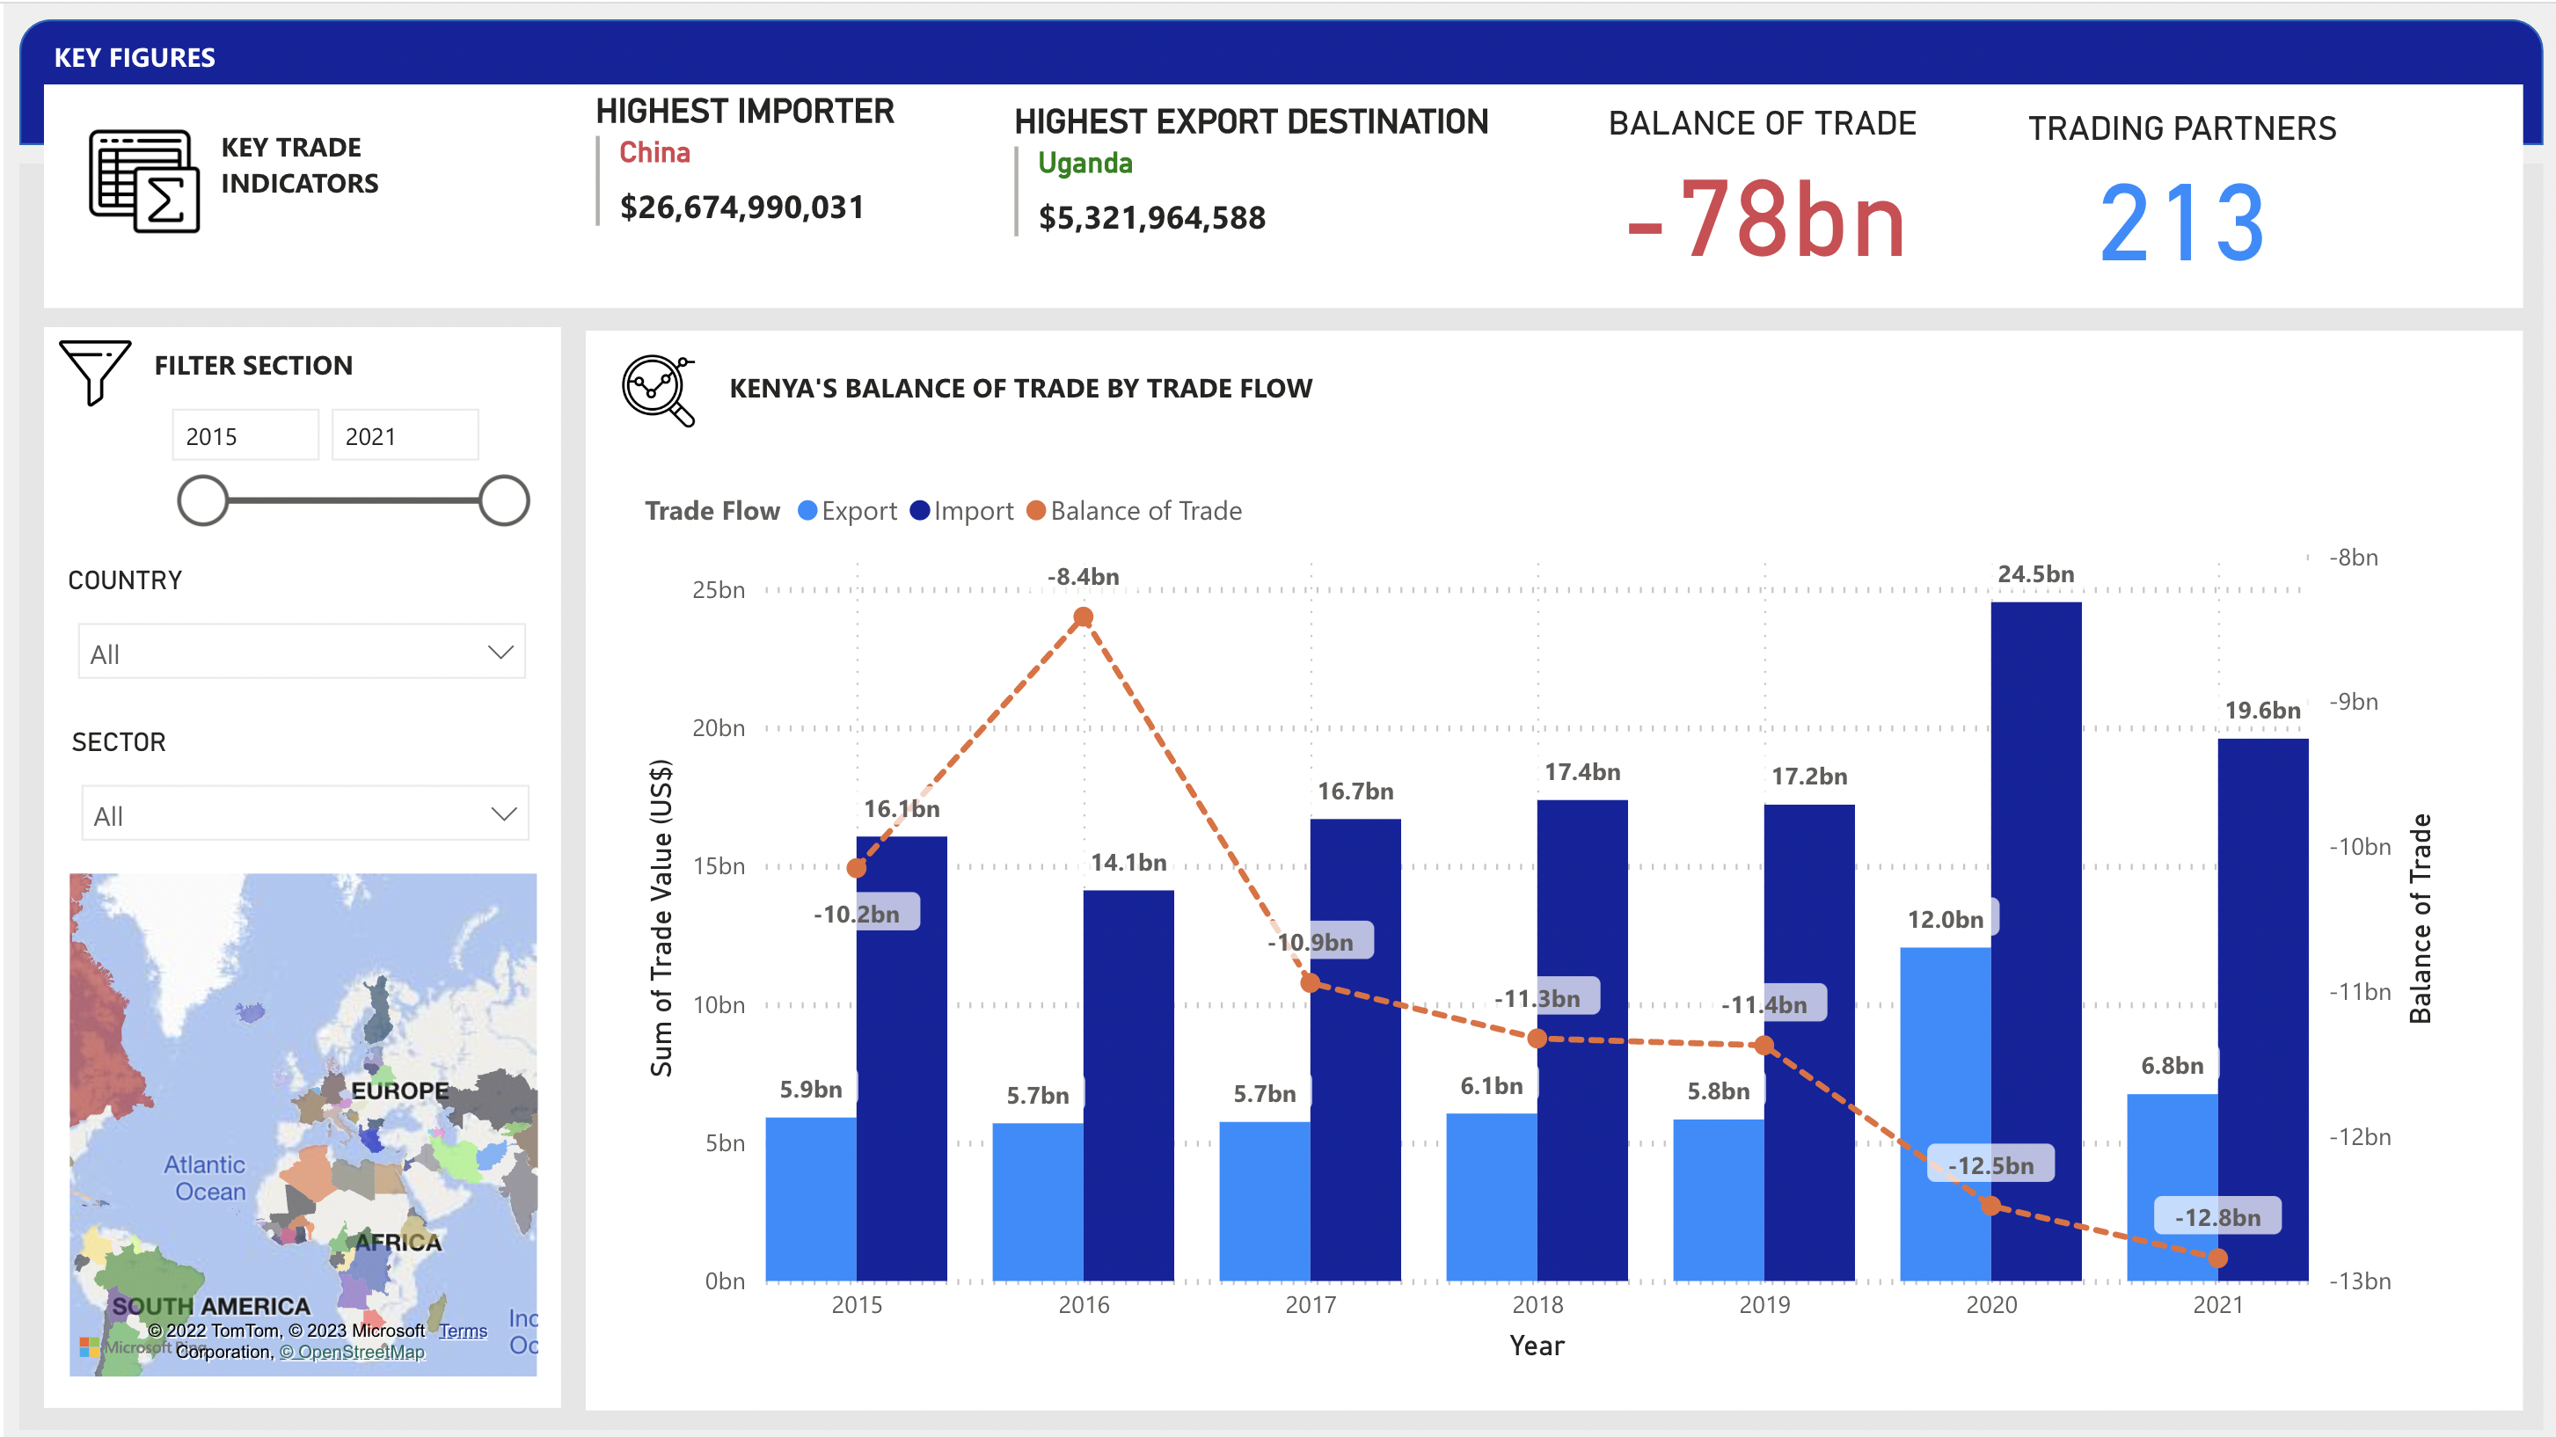Click the key trade indicators table icon
Screen dimensions: 2556x1437
tap(144, 180)
